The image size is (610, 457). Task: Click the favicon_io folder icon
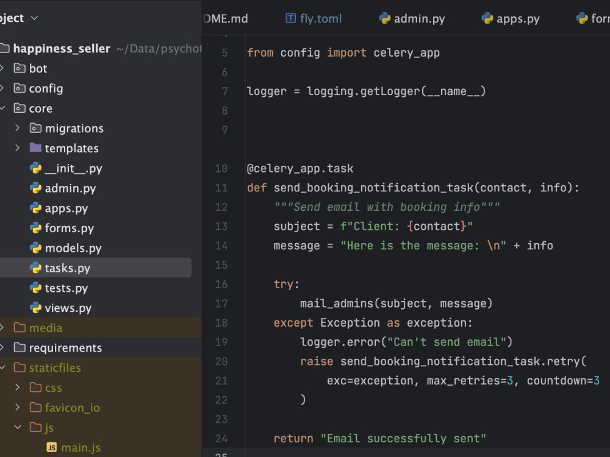tap(35, 407)
